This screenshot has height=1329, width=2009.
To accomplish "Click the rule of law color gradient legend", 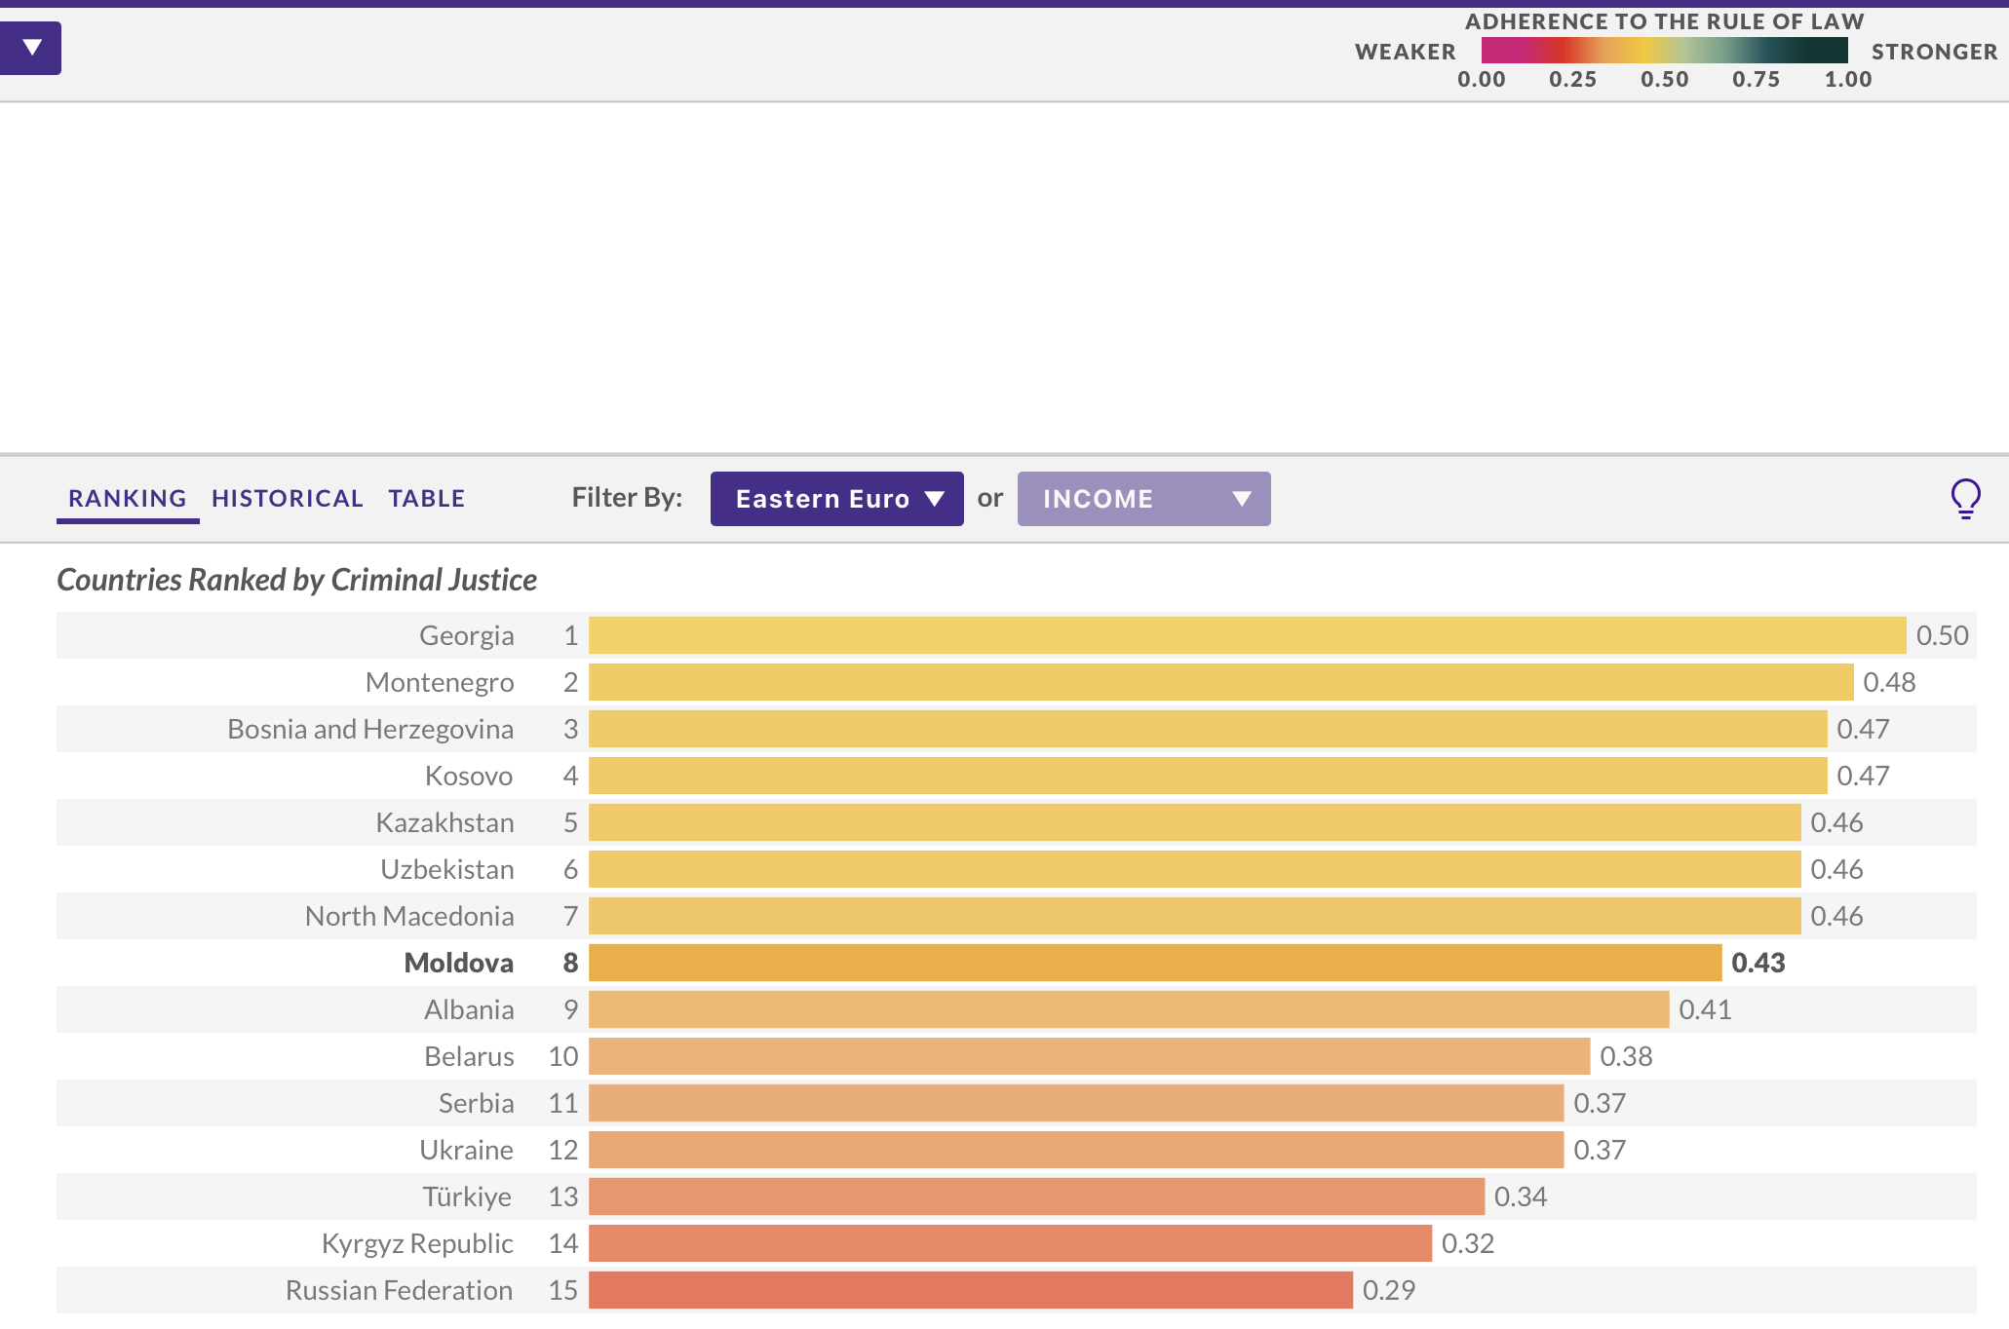I will click(x=1664, y=51).
